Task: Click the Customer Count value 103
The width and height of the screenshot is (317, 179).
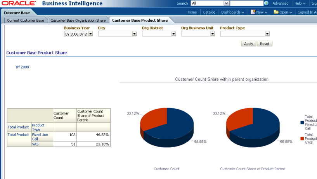Action: click(73, 135)
